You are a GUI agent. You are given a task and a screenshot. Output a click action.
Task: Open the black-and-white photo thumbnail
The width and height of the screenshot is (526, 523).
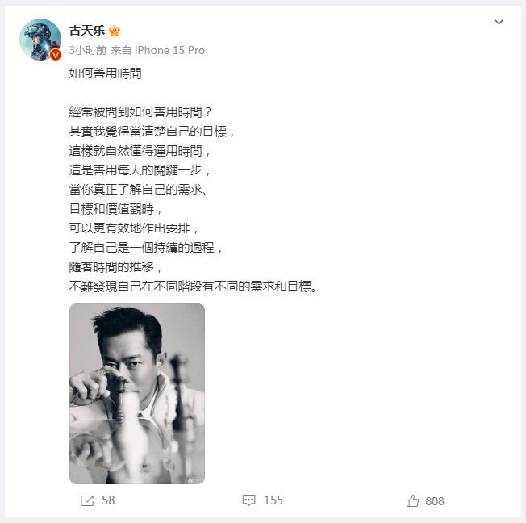(x=137, y=394)
